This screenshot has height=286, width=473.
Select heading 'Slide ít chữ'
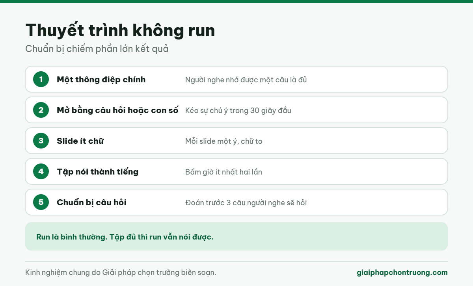click(80, 141)
